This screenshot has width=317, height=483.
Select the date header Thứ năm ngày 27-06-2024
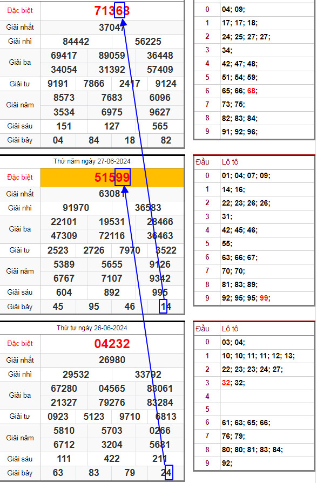[x=92, y=161]
